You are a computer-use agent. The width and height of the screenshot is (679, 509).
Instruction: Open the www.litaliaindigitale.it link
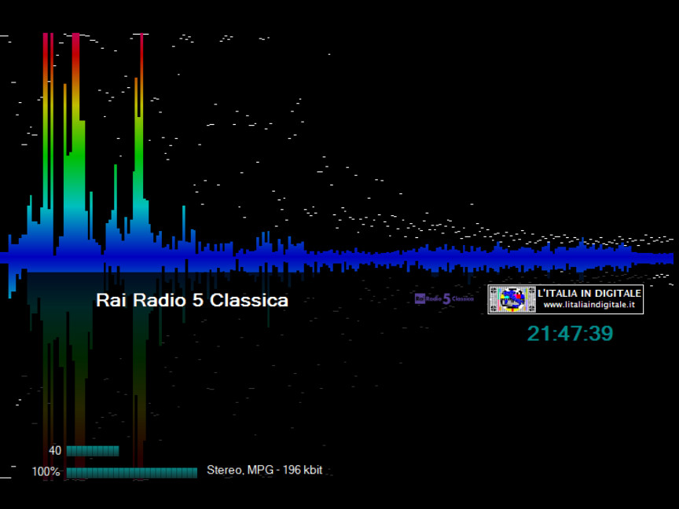[x=589, y=305]
